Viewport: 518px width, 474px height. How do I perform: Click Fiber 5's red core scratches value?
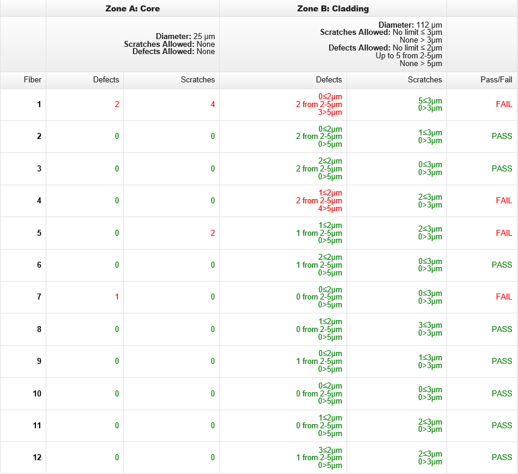point(212,233)
